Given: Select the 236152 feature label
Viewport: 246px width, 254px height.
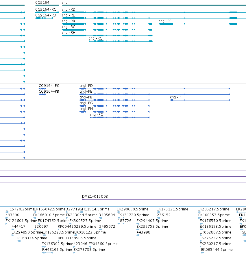Looking at the screenshot, I should click(x=164, y=215).
